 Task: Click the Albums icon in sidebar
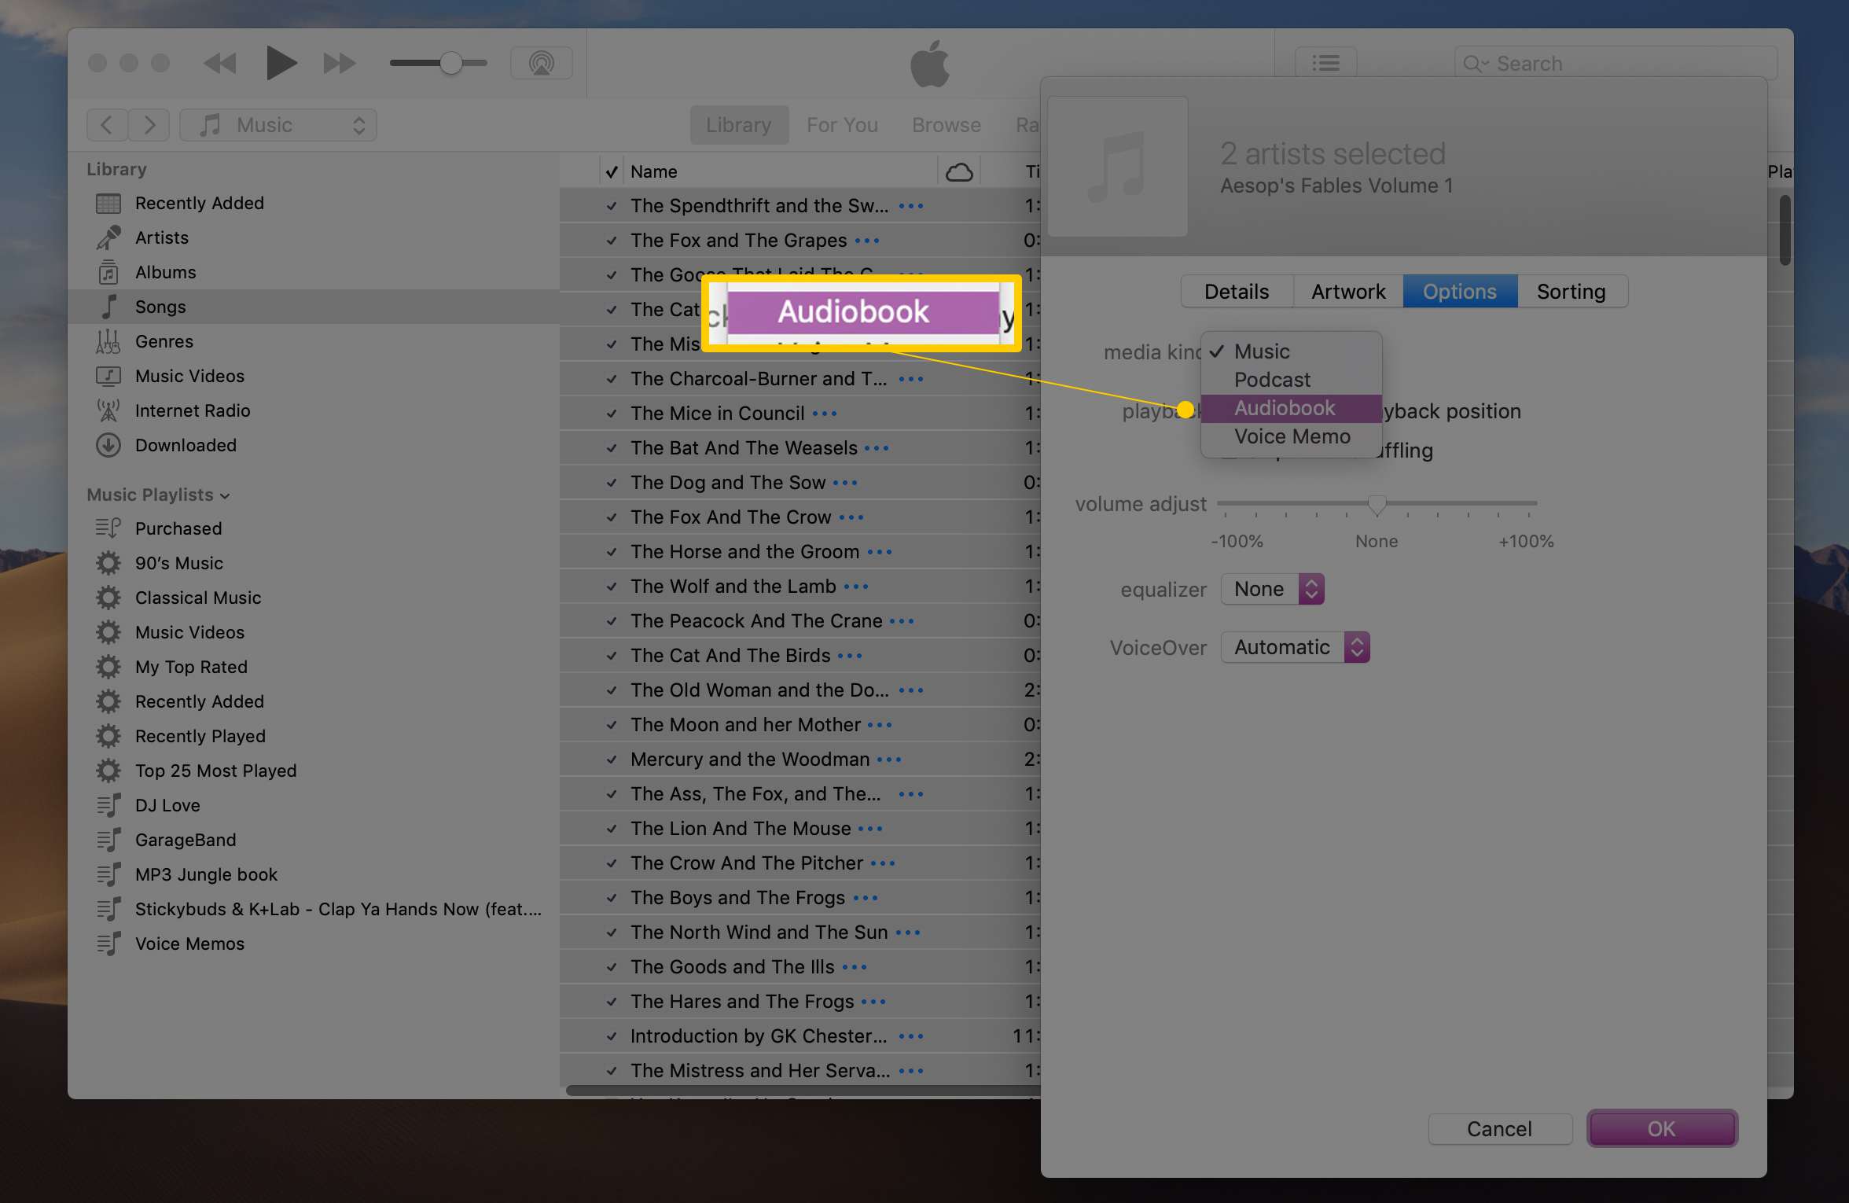(111, 272)
